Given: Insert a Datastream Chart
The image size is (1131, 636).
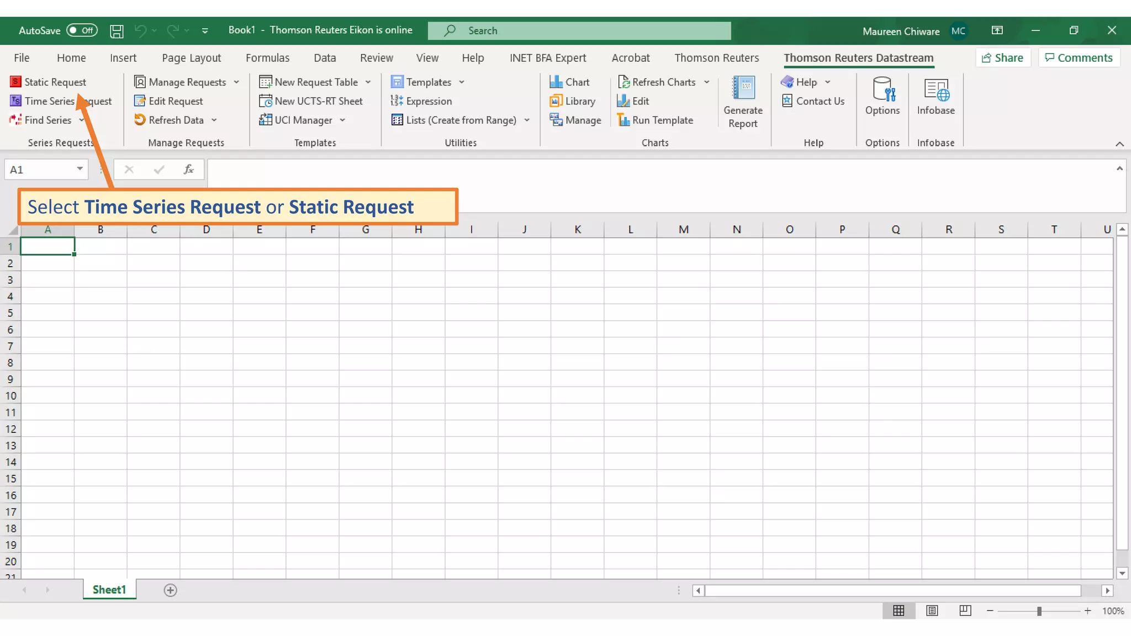Looking at the screenshot, I should pos(570,82).
